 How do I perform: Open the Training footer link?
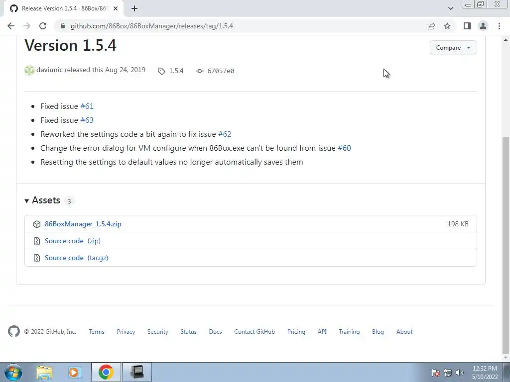(349, 332)
